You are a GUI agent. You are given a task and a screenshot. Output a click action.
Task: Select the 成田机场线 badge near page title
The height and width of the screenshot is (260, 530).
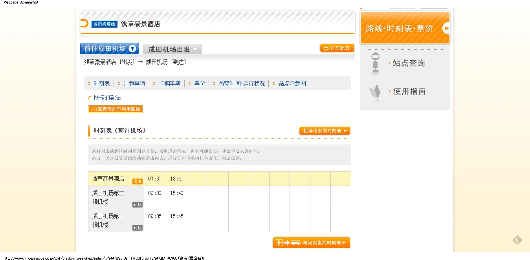(104, 23)
